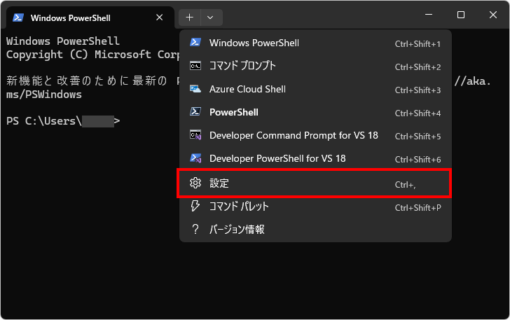Click the Ctrl+Shift+4 shortcut label
This screenshot has width=510, height=320.
point(418,113)
